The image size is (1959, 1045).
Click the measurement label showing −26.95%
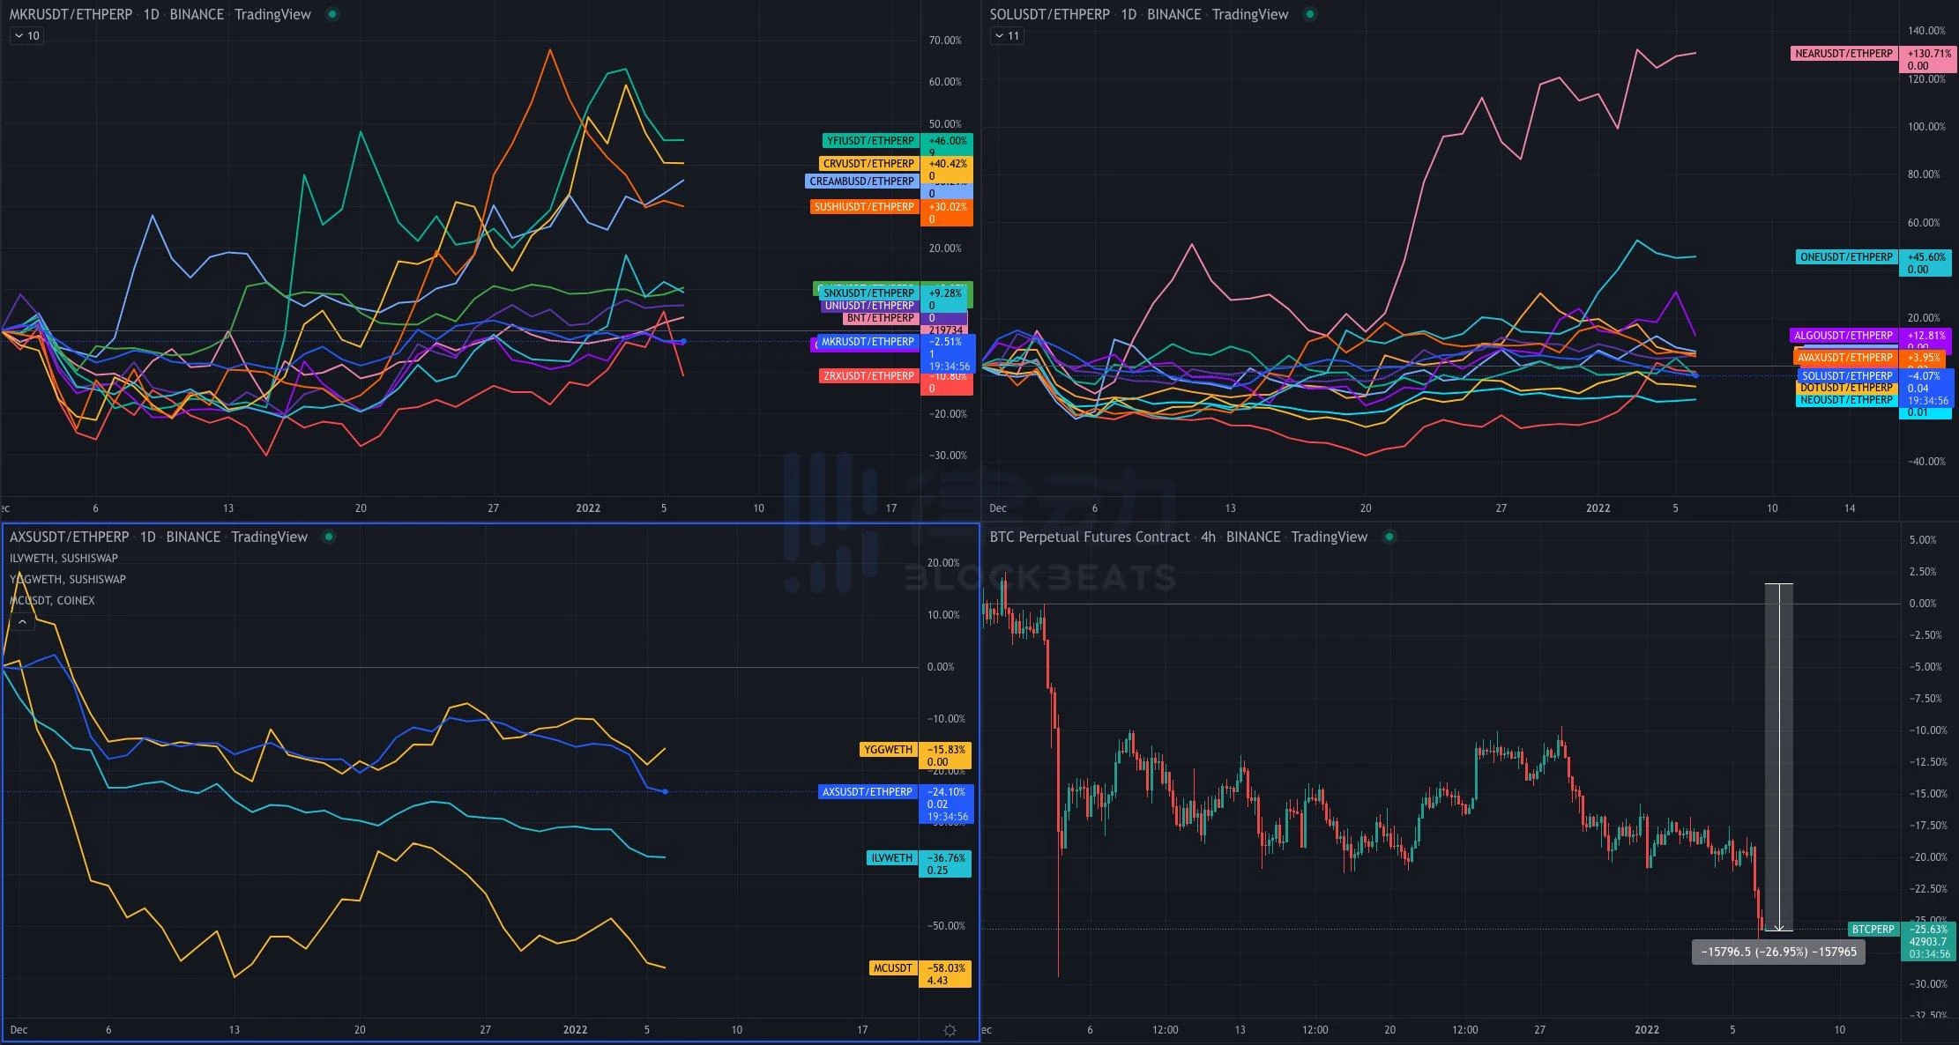point(1778,952)
